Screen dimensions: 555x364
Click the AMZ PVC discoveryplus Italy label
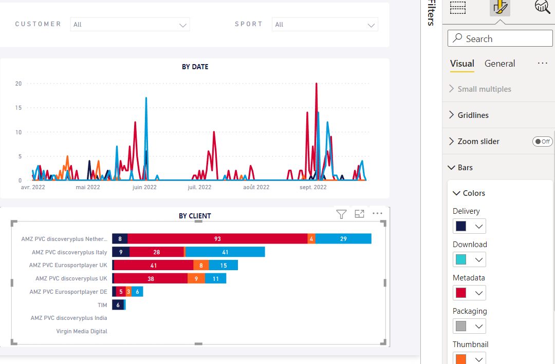pos(69,252)
